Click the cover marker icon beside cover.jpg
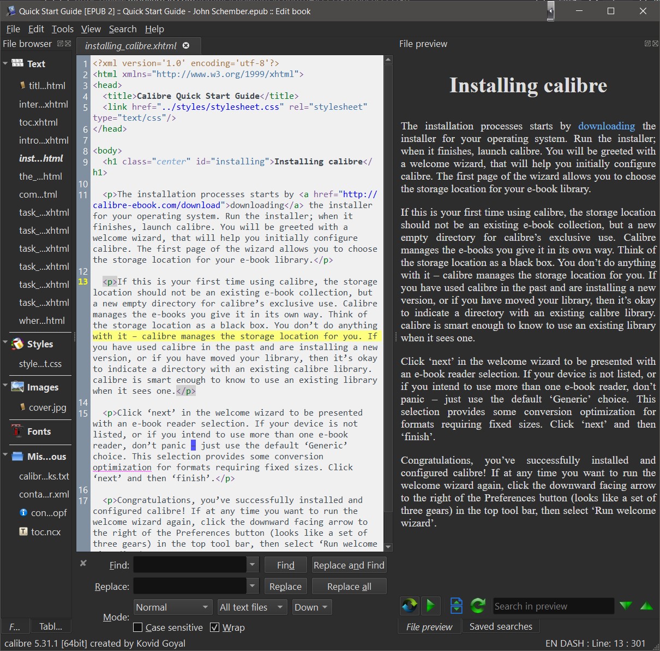Screen dimensions: 660x651 [x=22, y=407]
